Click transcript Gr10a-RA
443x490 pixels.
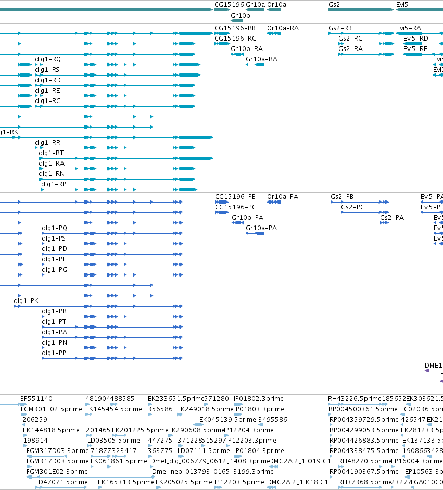[261, 59]
